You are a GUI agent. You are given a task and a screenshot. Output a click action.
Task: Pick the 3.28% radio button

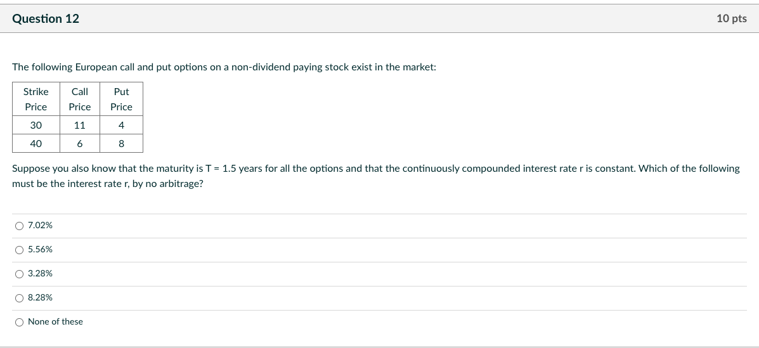pos(20,274)
